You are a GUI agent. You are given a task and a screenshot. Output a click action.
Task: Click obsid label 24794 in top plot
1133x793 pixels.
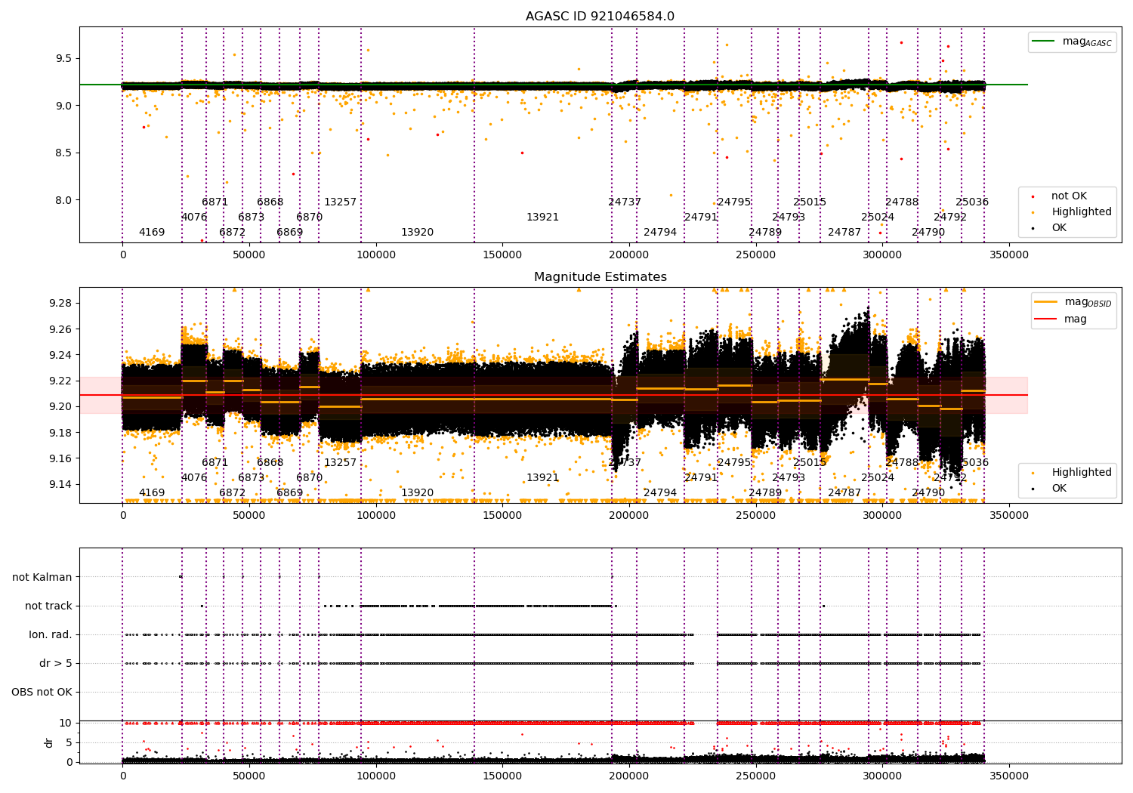point(660,233)
